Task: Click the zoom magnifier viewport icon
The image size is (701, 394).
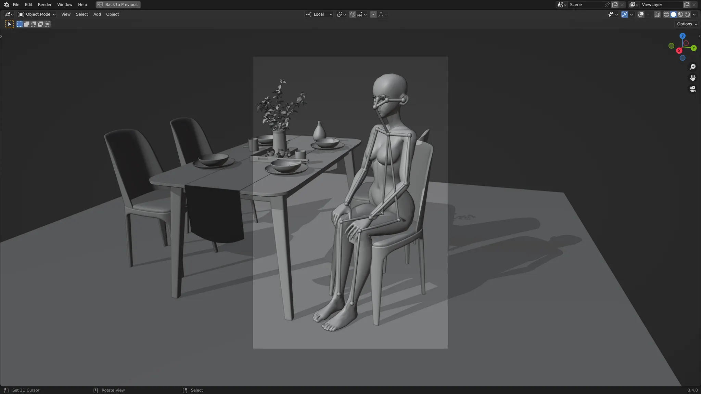Action: [692, 67]
